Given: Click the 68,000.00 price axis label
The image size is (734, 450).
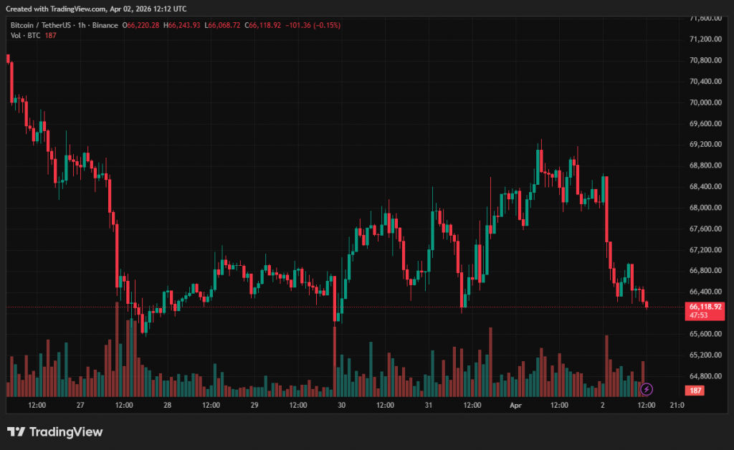Looking at the screenshot, I should [702, 208].
